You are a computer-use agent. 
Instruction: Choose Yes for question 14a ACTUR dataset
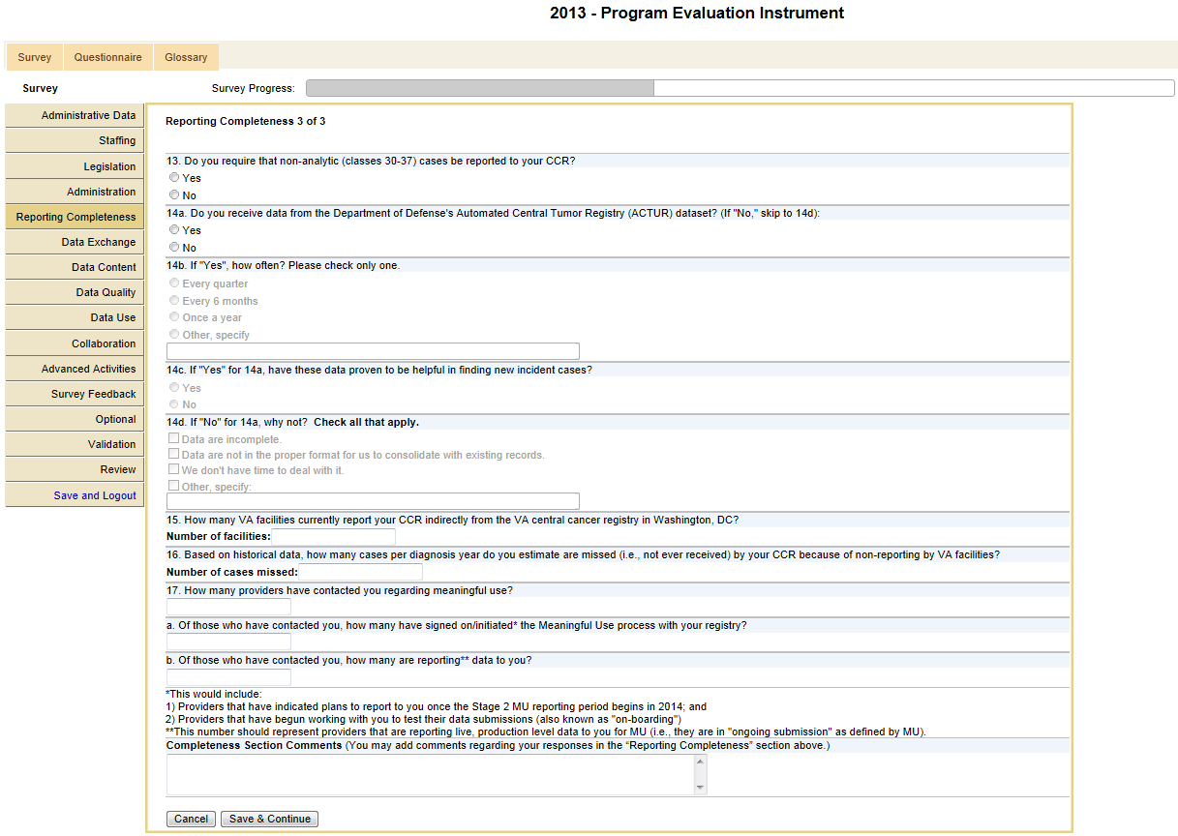[x=174, y=230]
